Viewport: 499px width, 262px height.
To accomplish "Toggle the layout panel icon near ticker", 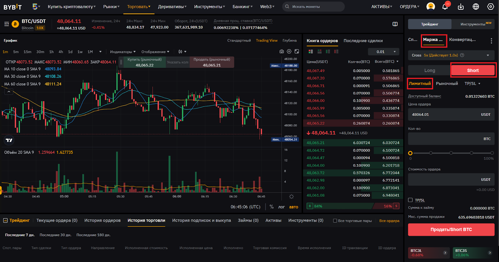I will pyautogui.click(x=395, y=24).
